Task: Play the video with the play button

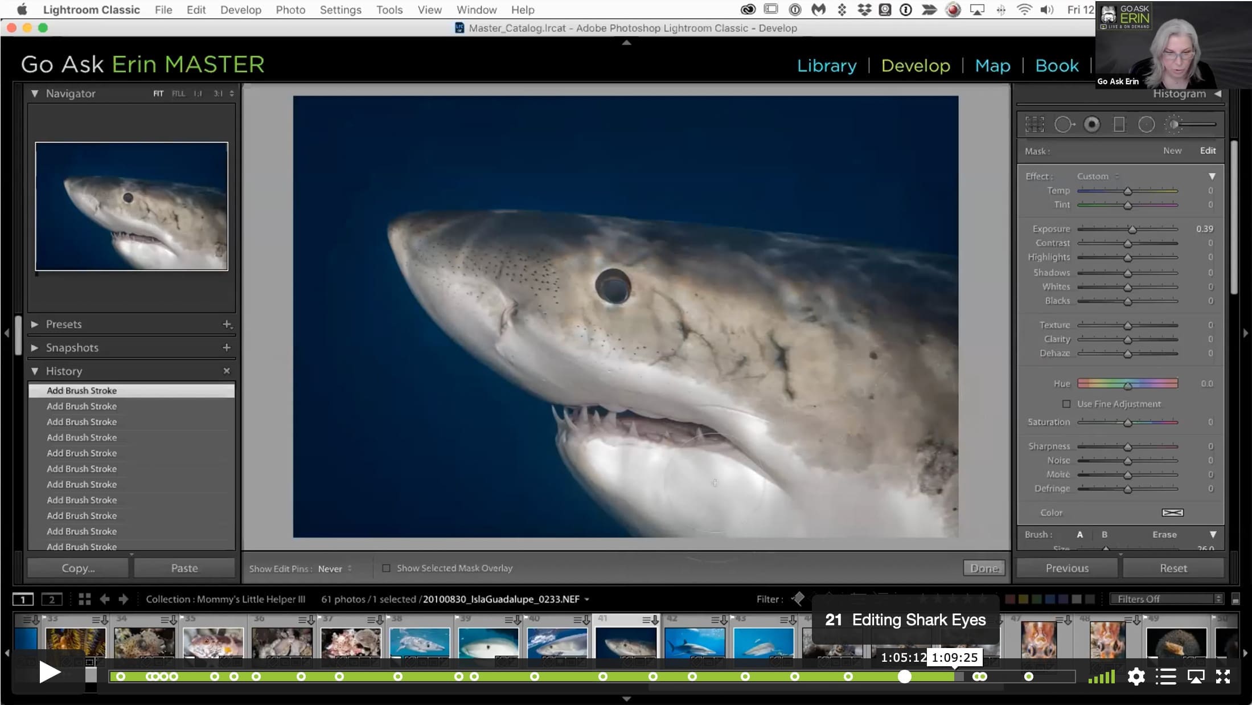Action: [x=50, y=673]
